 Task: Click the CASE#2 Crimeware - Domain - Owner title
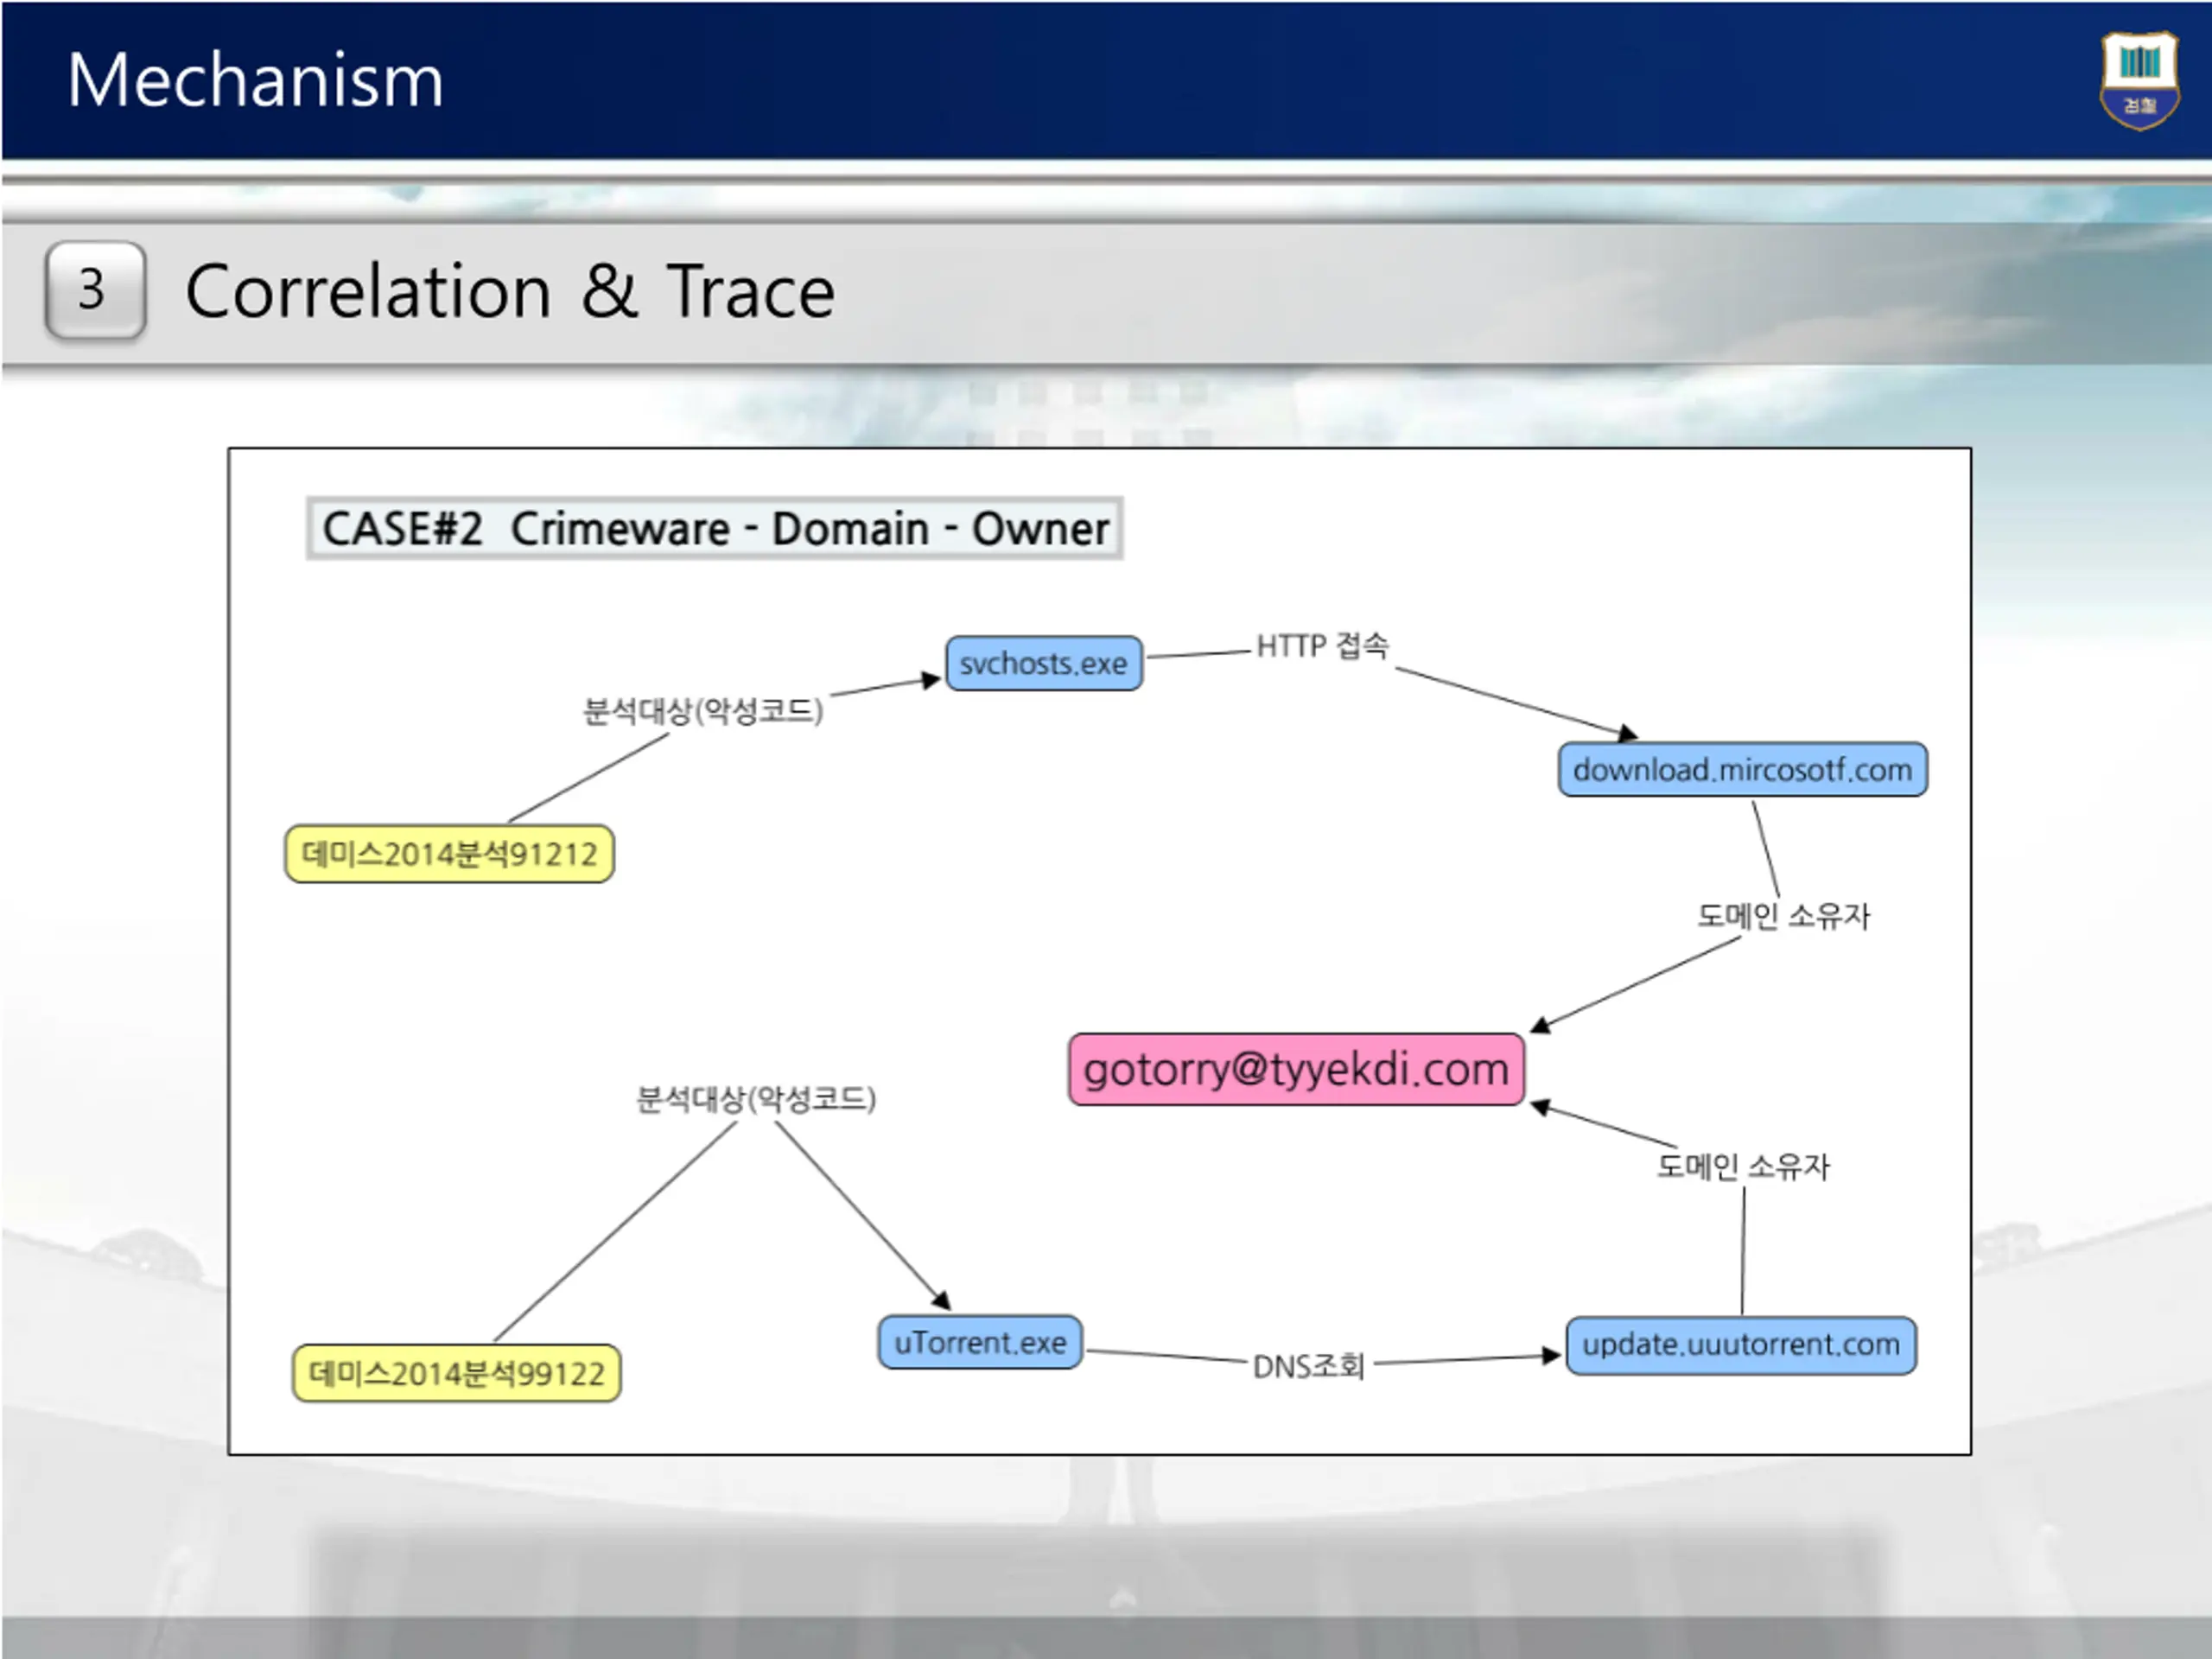click(715, 528)
